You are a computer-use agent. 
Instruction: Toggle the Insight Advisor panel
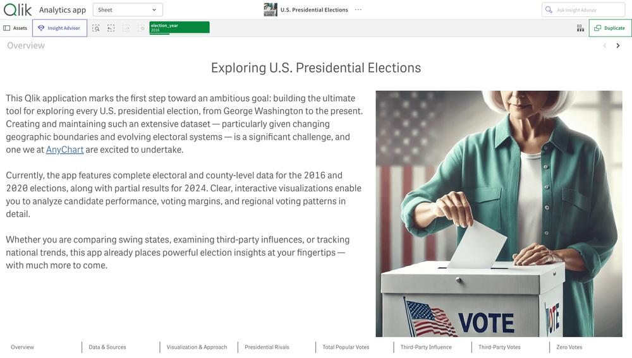(x=59, y=28)
